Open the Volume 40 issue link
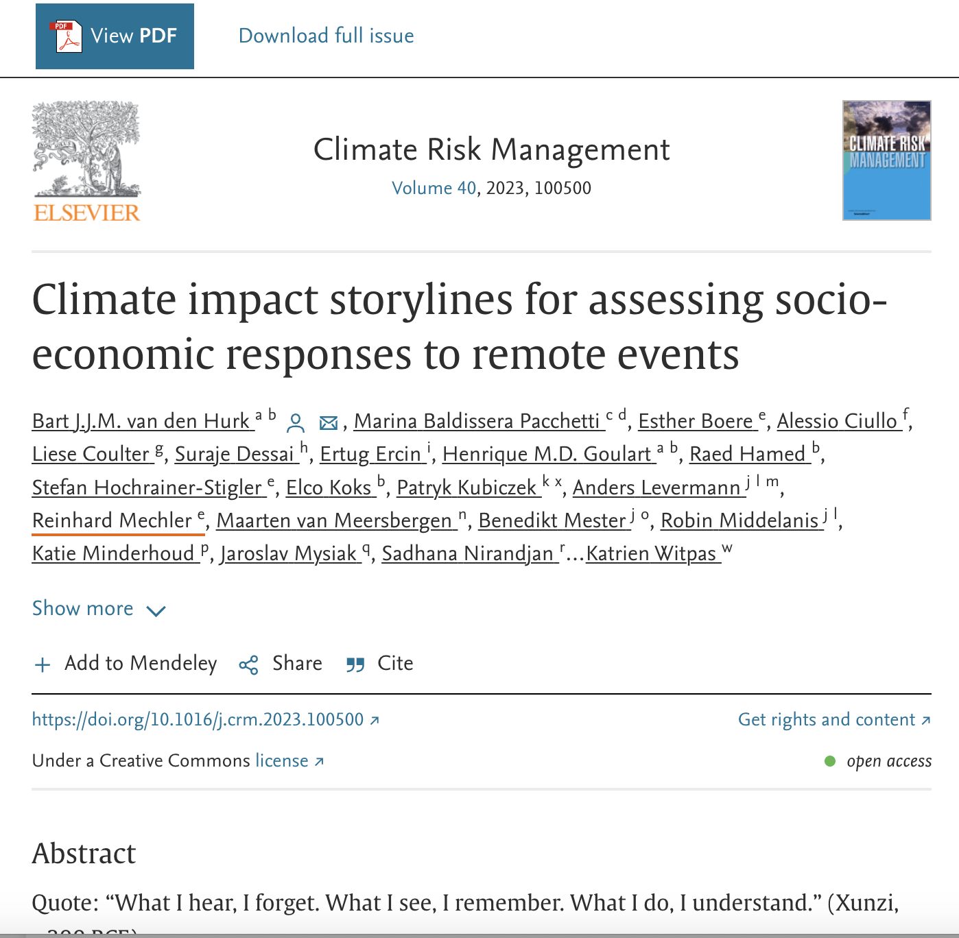Viewport: 959px width, 938px height. [432, 187]
